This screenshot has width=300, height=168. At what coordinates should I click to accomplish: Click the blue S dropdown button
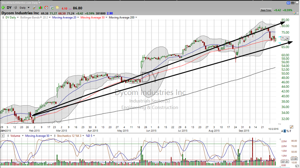pos(288,3)
